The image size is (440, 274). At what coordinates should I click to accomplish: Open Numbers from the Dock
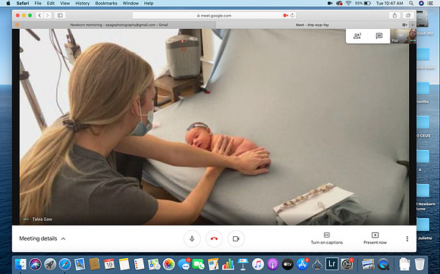click(228, 264)
